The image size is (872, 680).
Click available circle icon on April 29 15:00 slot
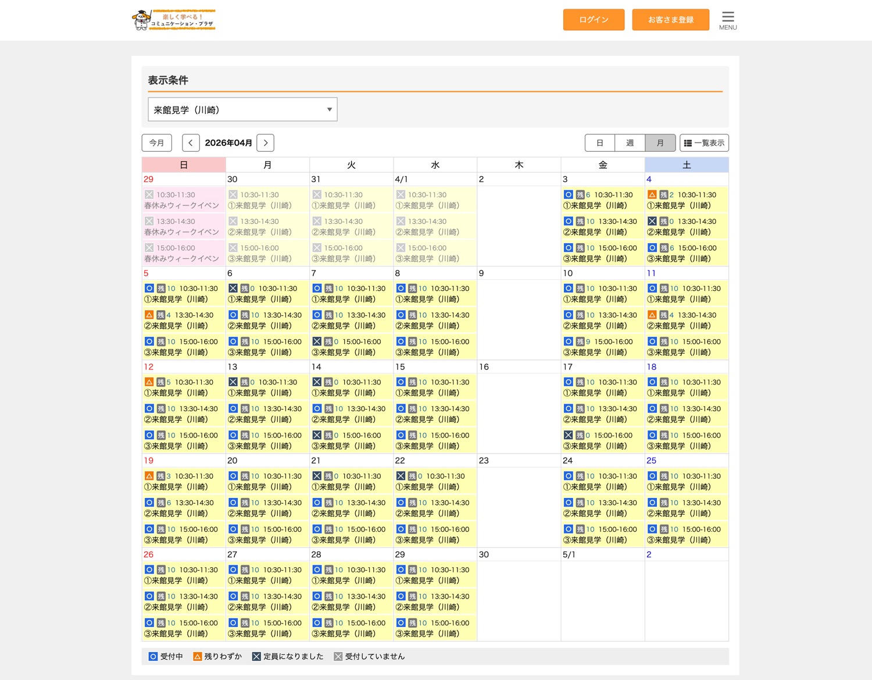tap(401, 623)
